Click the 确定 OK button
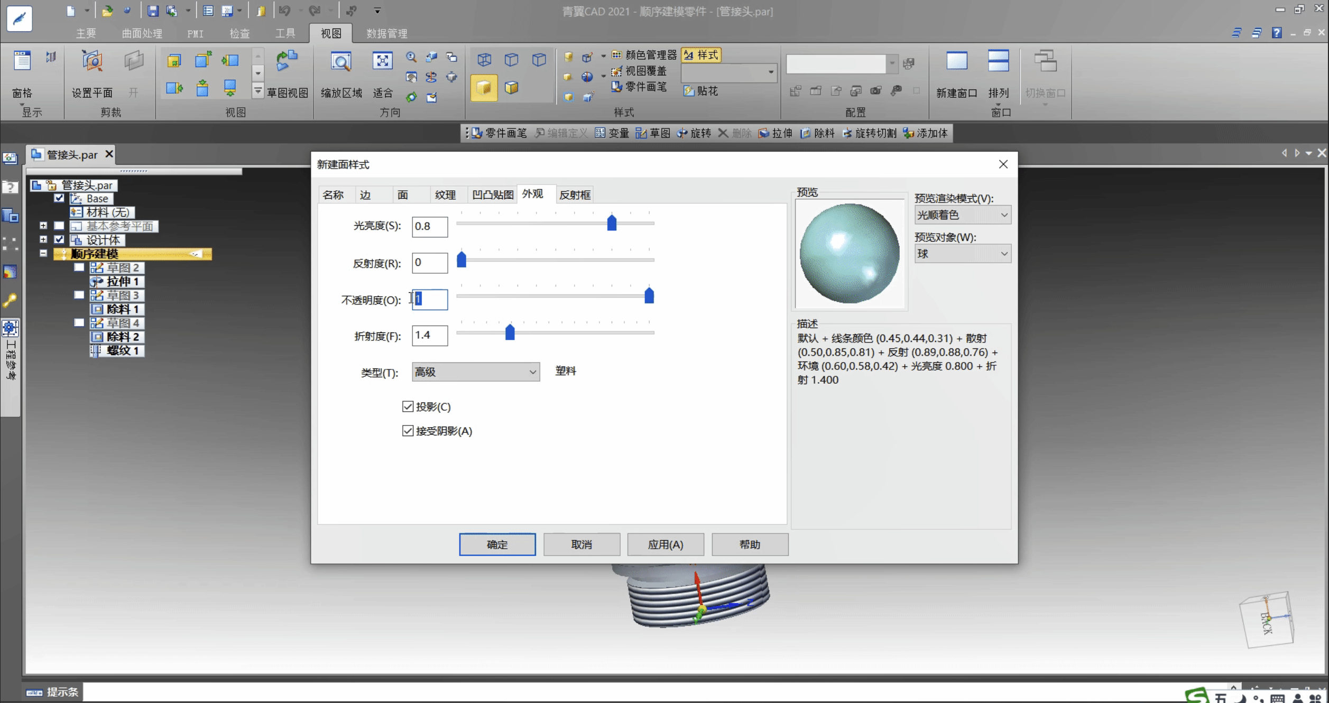This screenshot has width=1329, height=703. 497,544
